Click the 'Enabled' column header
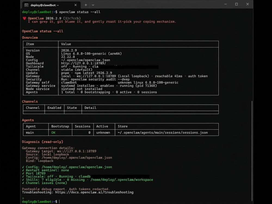The height and width of the screenshot is (204, 272). pyautogui.click(x=54, y=108)
